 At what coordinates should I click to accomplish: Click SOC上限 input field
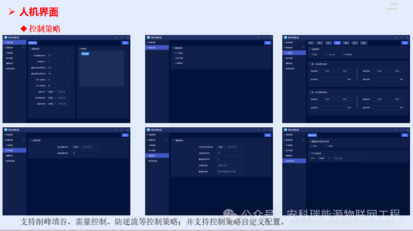pyautogui.click(x=58, y=80)
